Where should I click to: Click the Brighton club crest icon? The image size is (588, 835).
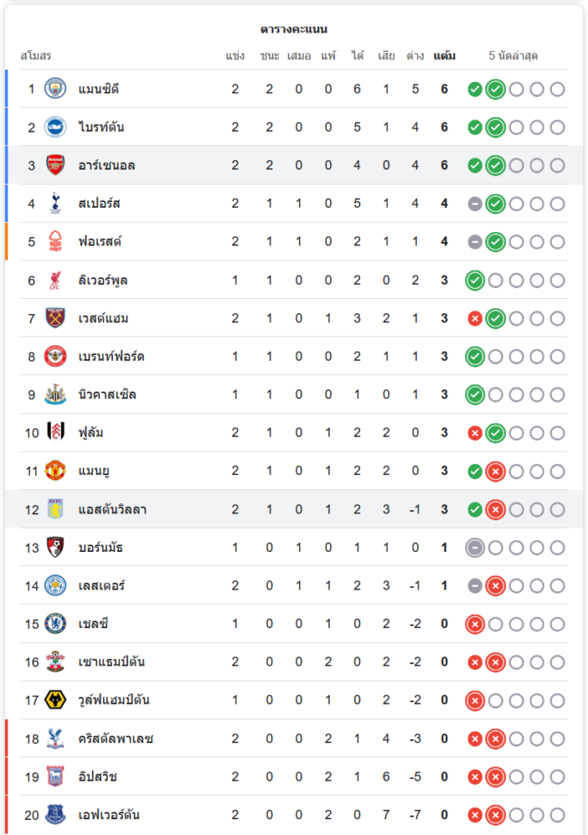55,127
